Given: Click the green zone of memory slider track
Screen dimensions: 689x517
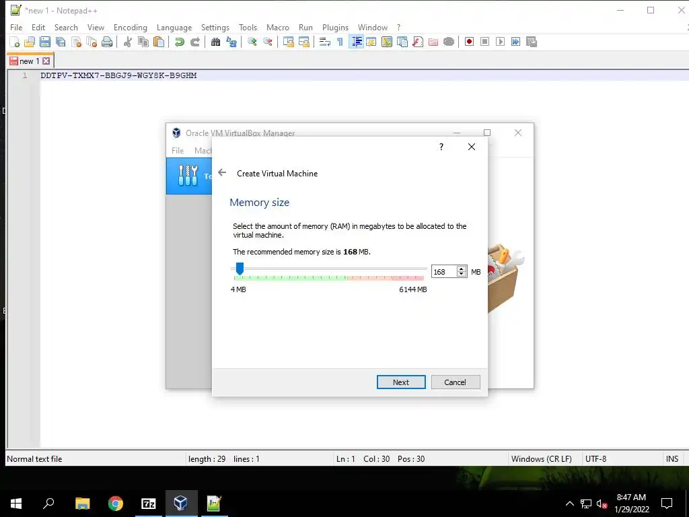Looking at the screenshot, I should [290, 278].
